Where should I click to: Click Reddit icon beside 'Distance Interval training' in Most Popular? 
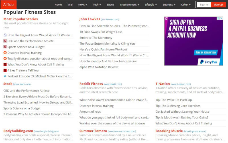tap(5, 53)
